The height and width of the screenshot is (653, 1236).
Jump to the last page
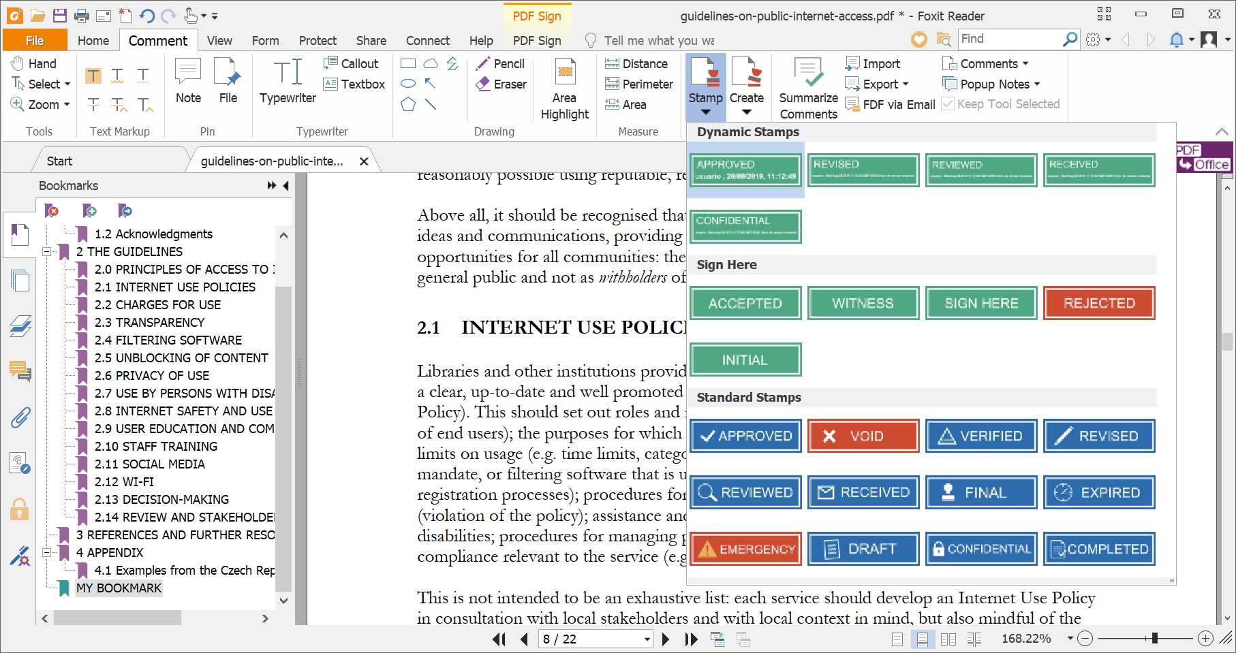[691, 639]
